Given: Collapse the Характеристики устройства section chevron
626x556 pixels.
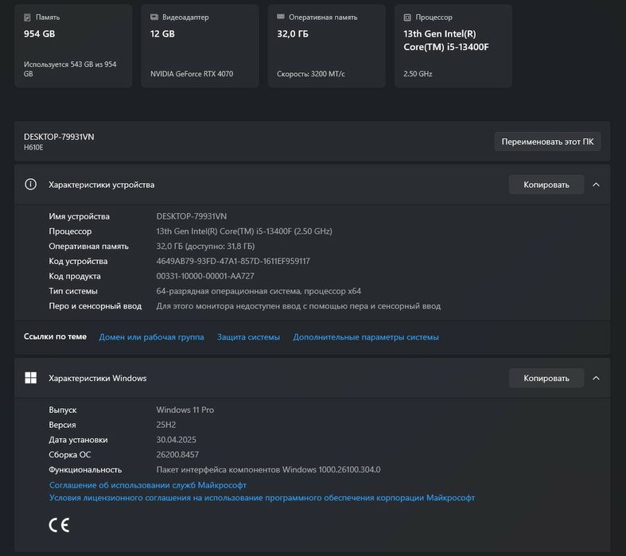Looking at the screenshot, I should tap(596, 185).
